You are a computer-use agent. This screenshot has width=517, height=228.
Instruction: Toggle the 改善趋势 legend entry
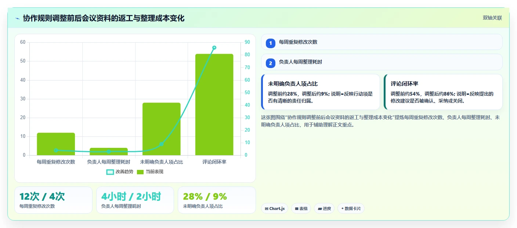119,172
